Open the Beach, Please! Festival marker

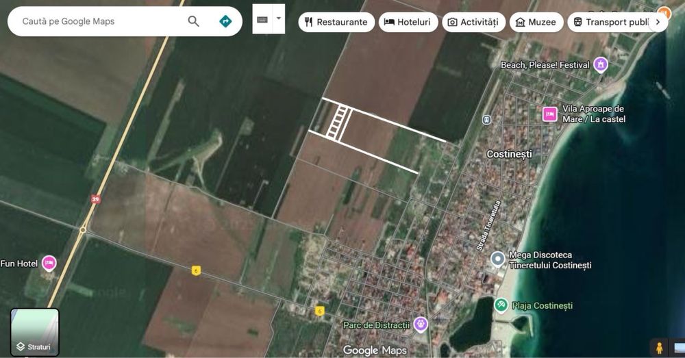coord(601,64)
